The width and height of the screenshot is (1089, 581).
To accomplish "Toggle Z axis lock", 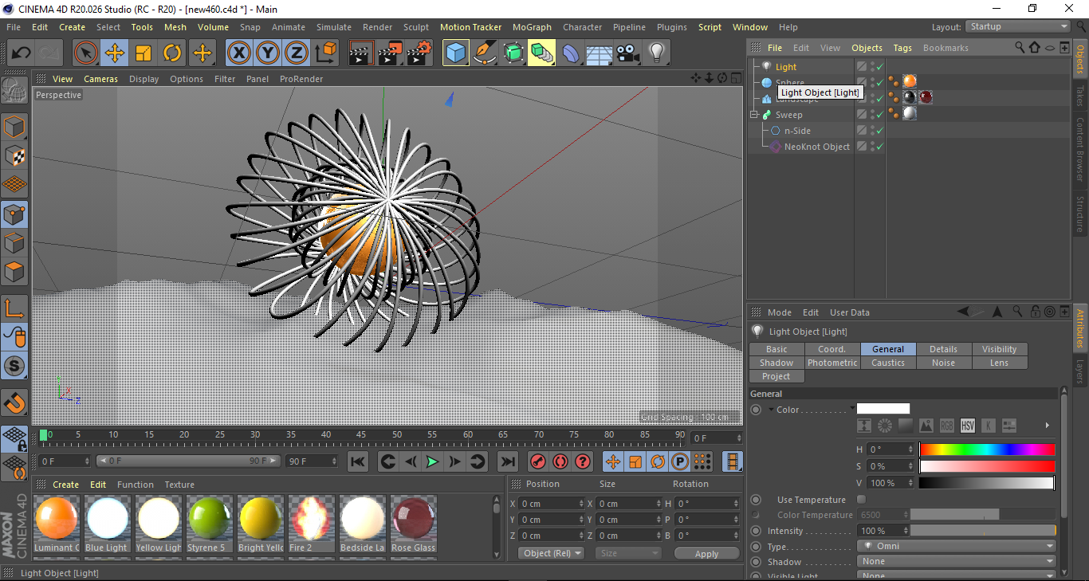I will tap(296, 53).
